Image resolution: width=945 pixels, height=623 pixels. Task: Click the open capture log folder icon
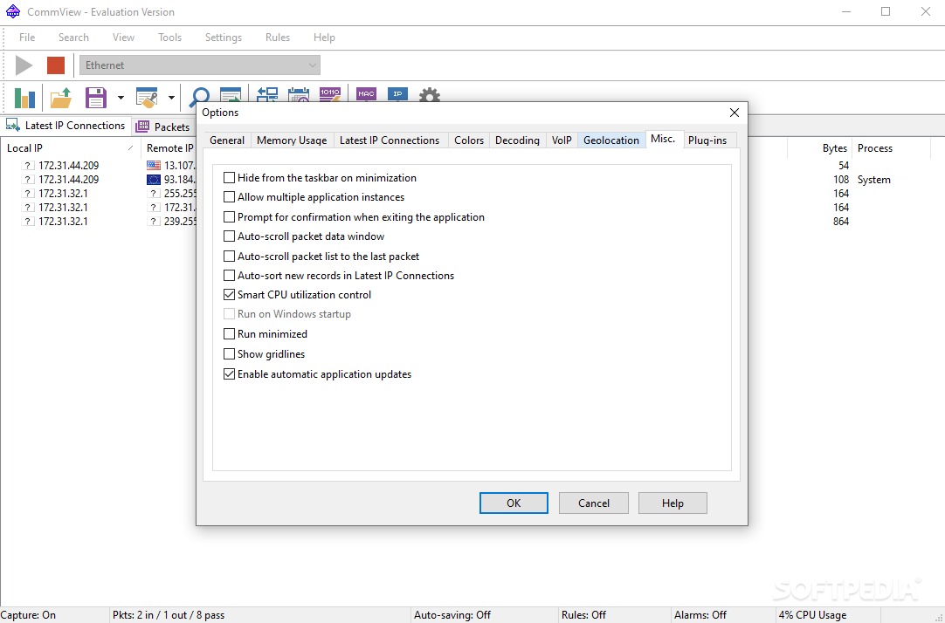61,98
